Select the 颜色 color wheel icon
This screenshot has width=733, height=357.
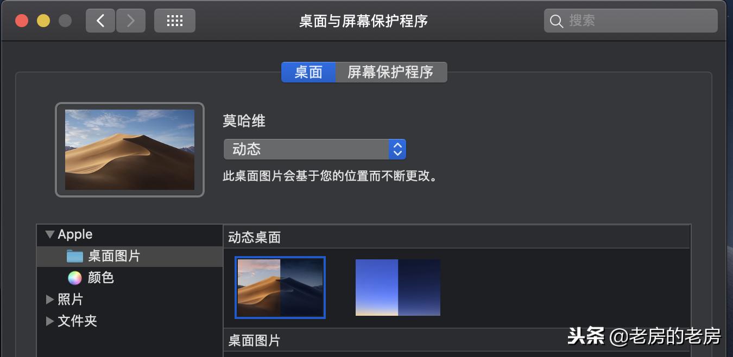coord(74,278)
